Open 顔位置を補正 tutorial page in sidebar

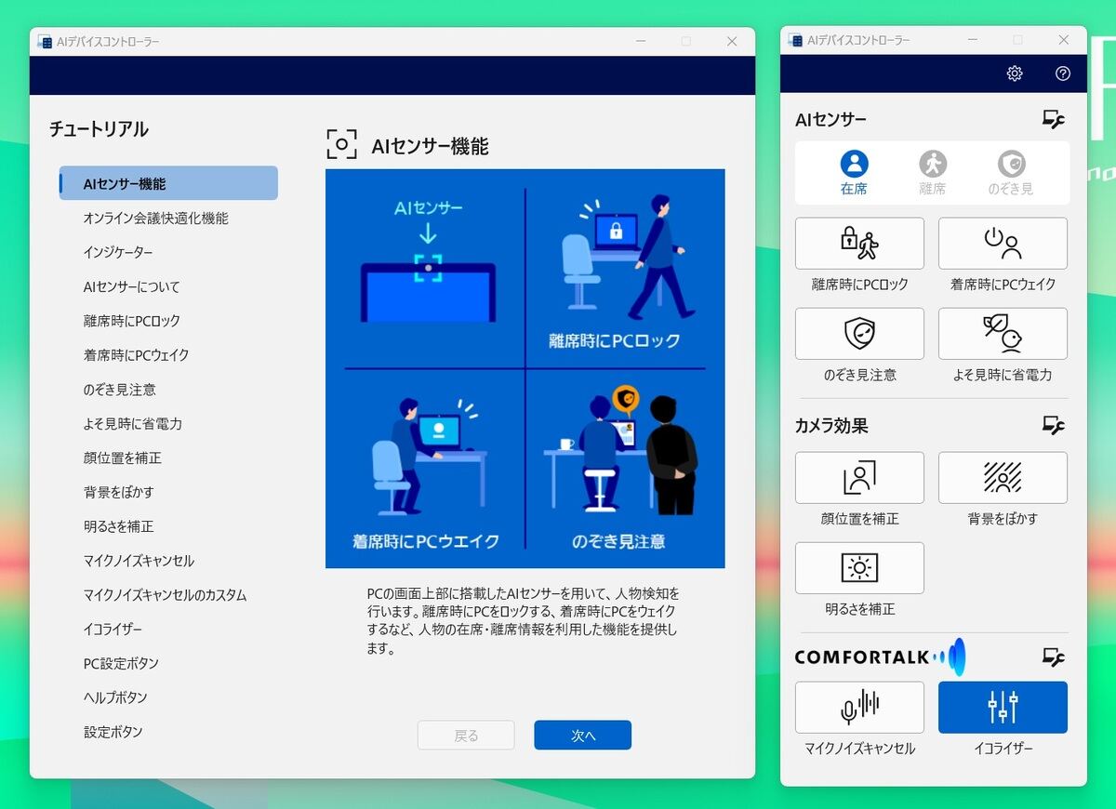[122, 458]
